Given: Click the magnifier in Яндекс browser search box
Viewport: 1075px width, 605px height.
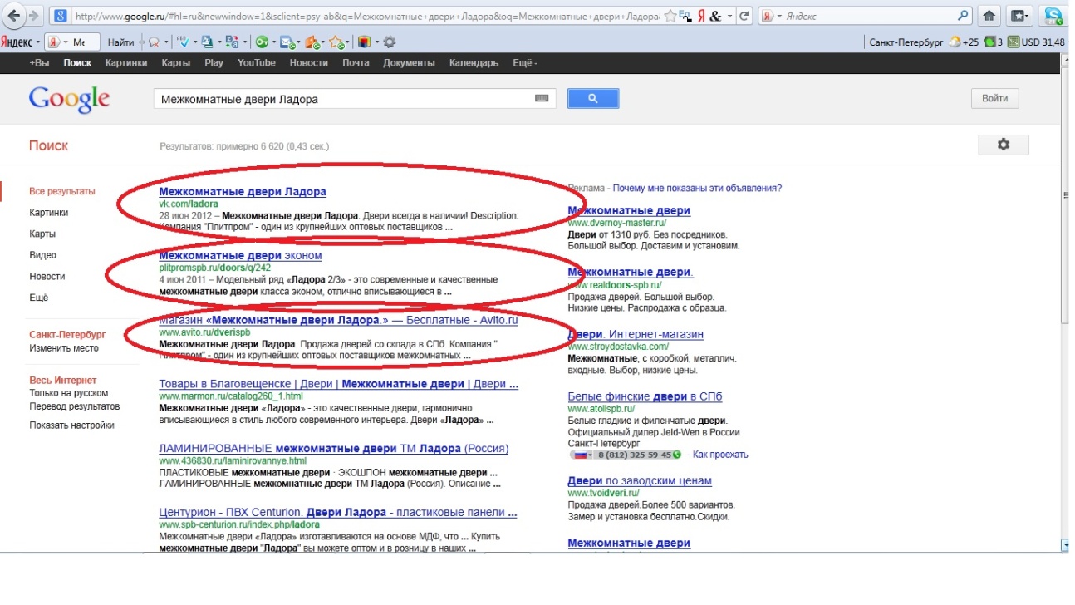Looking at the screenshot, I should (964, 15).
